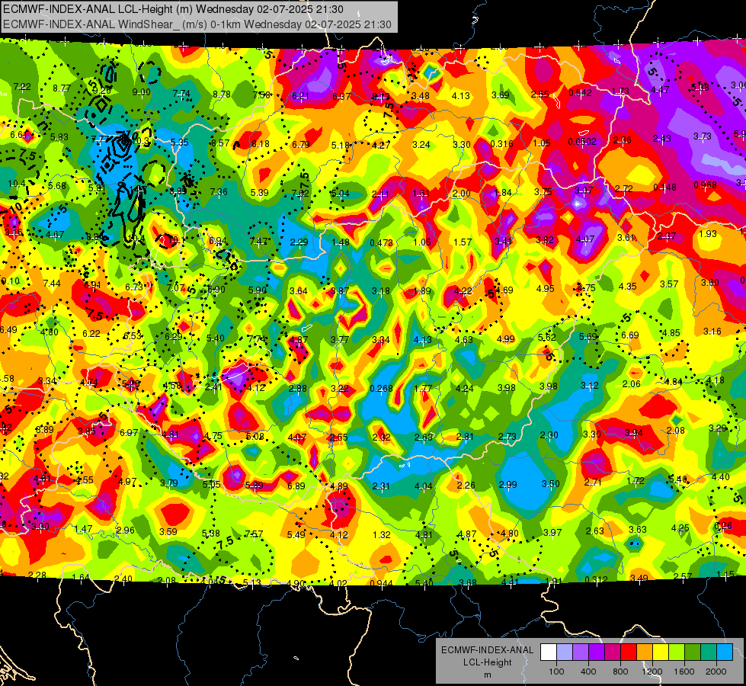Click the dark green legend swatch
The image size is (746, 686).
(x=692, y=652)
